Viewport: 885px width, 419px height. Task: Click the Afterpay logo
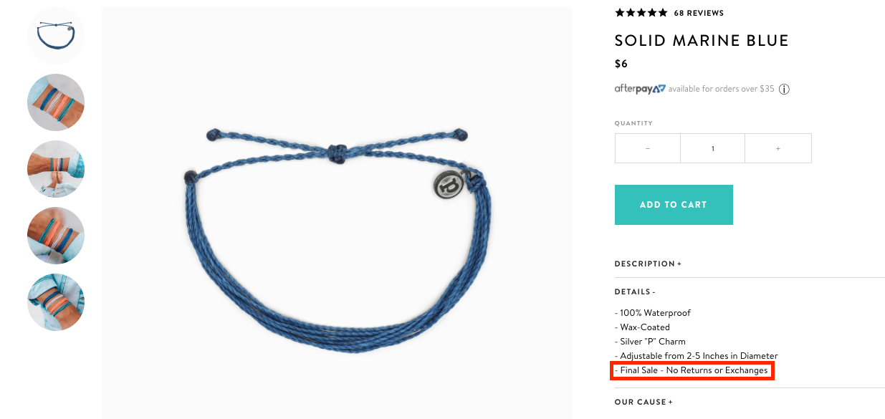[640, 89]
